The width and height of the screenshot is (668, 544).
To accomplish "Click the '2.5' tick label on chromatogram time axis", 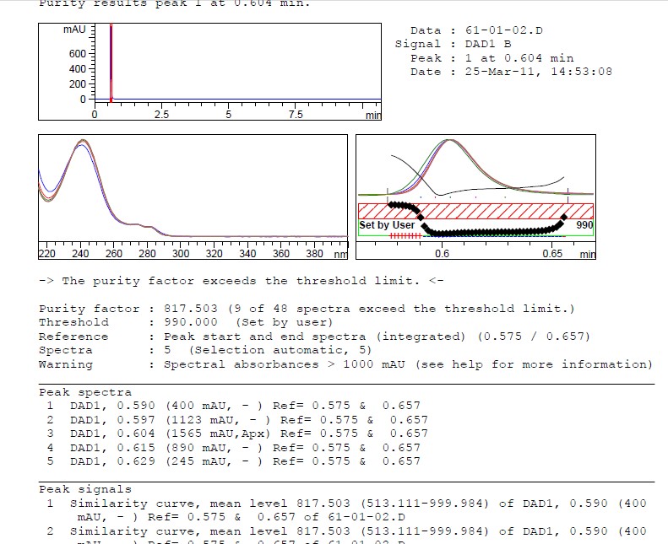I will [161, 115].
